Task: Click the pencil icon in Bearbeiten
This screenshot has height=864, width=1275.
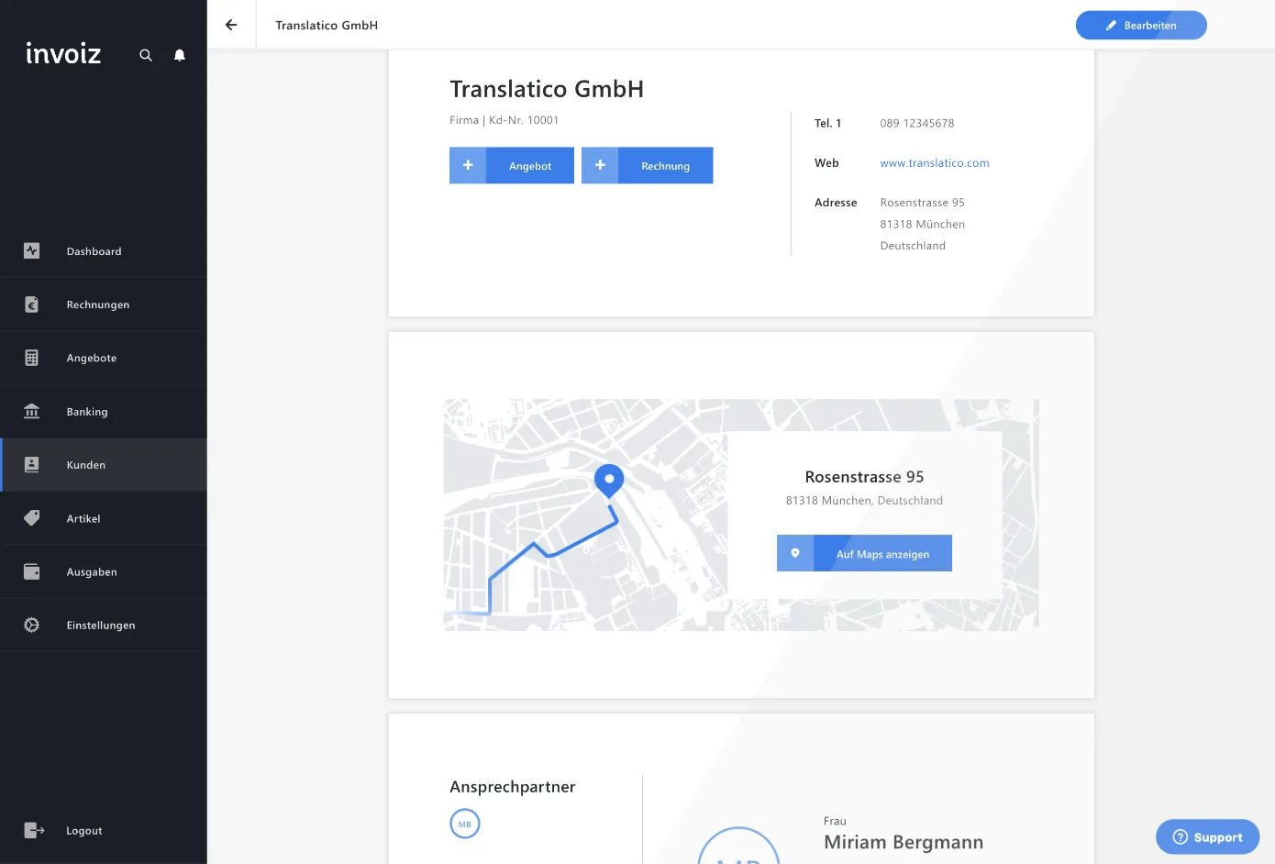Action: 1111,26
